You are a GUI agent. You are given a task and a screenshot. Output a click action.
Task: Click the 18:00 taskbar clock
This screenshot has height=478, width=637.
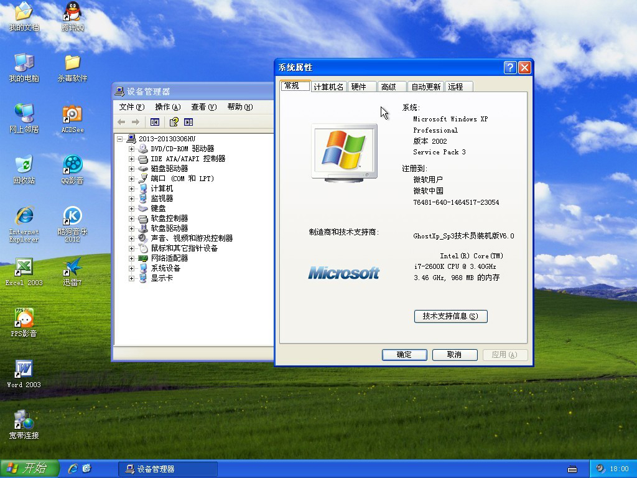click(619, 469)
